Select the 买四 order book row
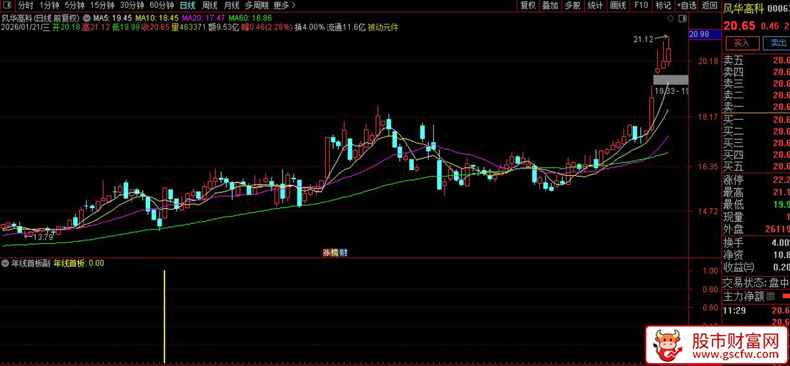This screenshot has height=366, width=790. 756,154
